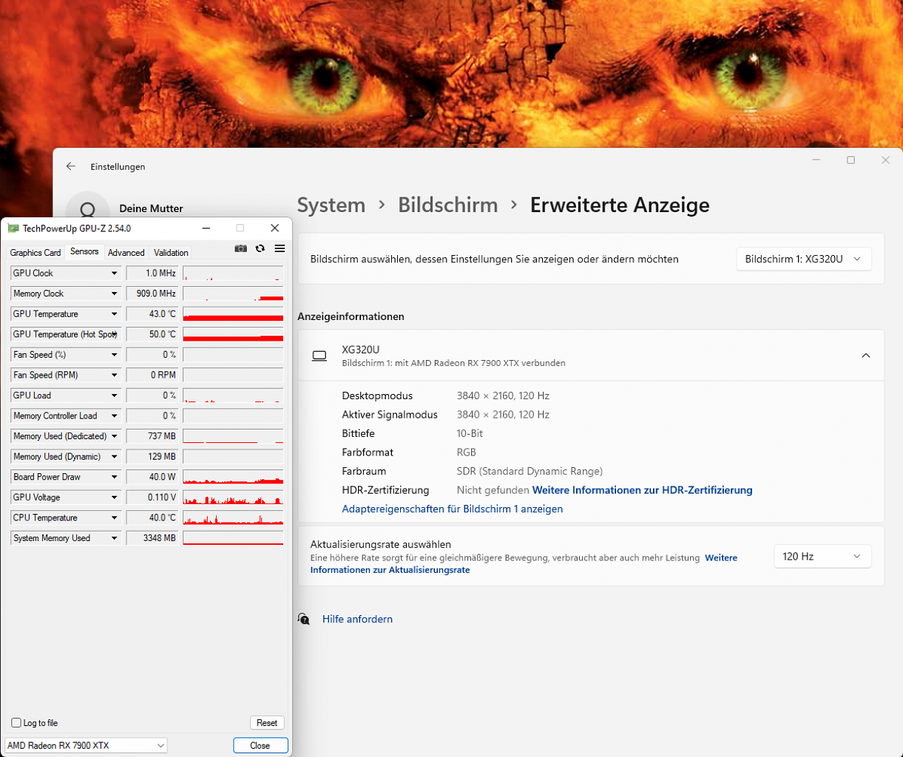Open the Memory Used (Dynamic) dropdown

[115, 456]
